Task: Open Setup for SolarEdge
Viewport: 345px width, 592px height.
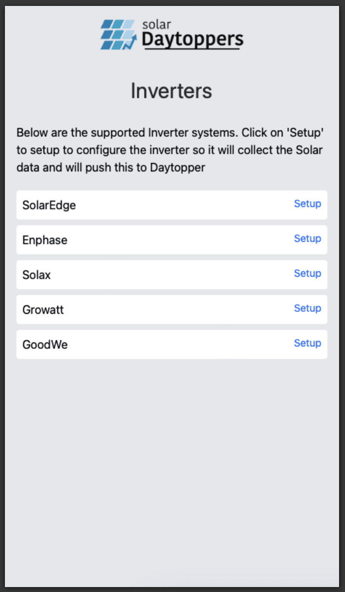Action: pyautogui.click(x=307, y=204)
